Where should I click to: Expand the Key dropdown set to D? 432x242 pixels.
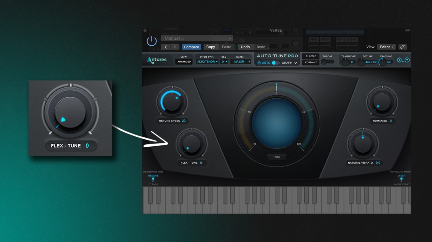224,62
